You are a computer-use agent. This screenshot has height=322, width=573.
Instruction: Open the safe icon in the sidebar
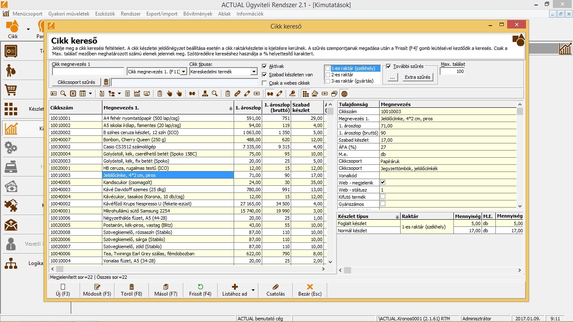[11, 51]
